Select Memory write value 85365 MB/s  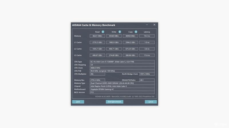114,36
